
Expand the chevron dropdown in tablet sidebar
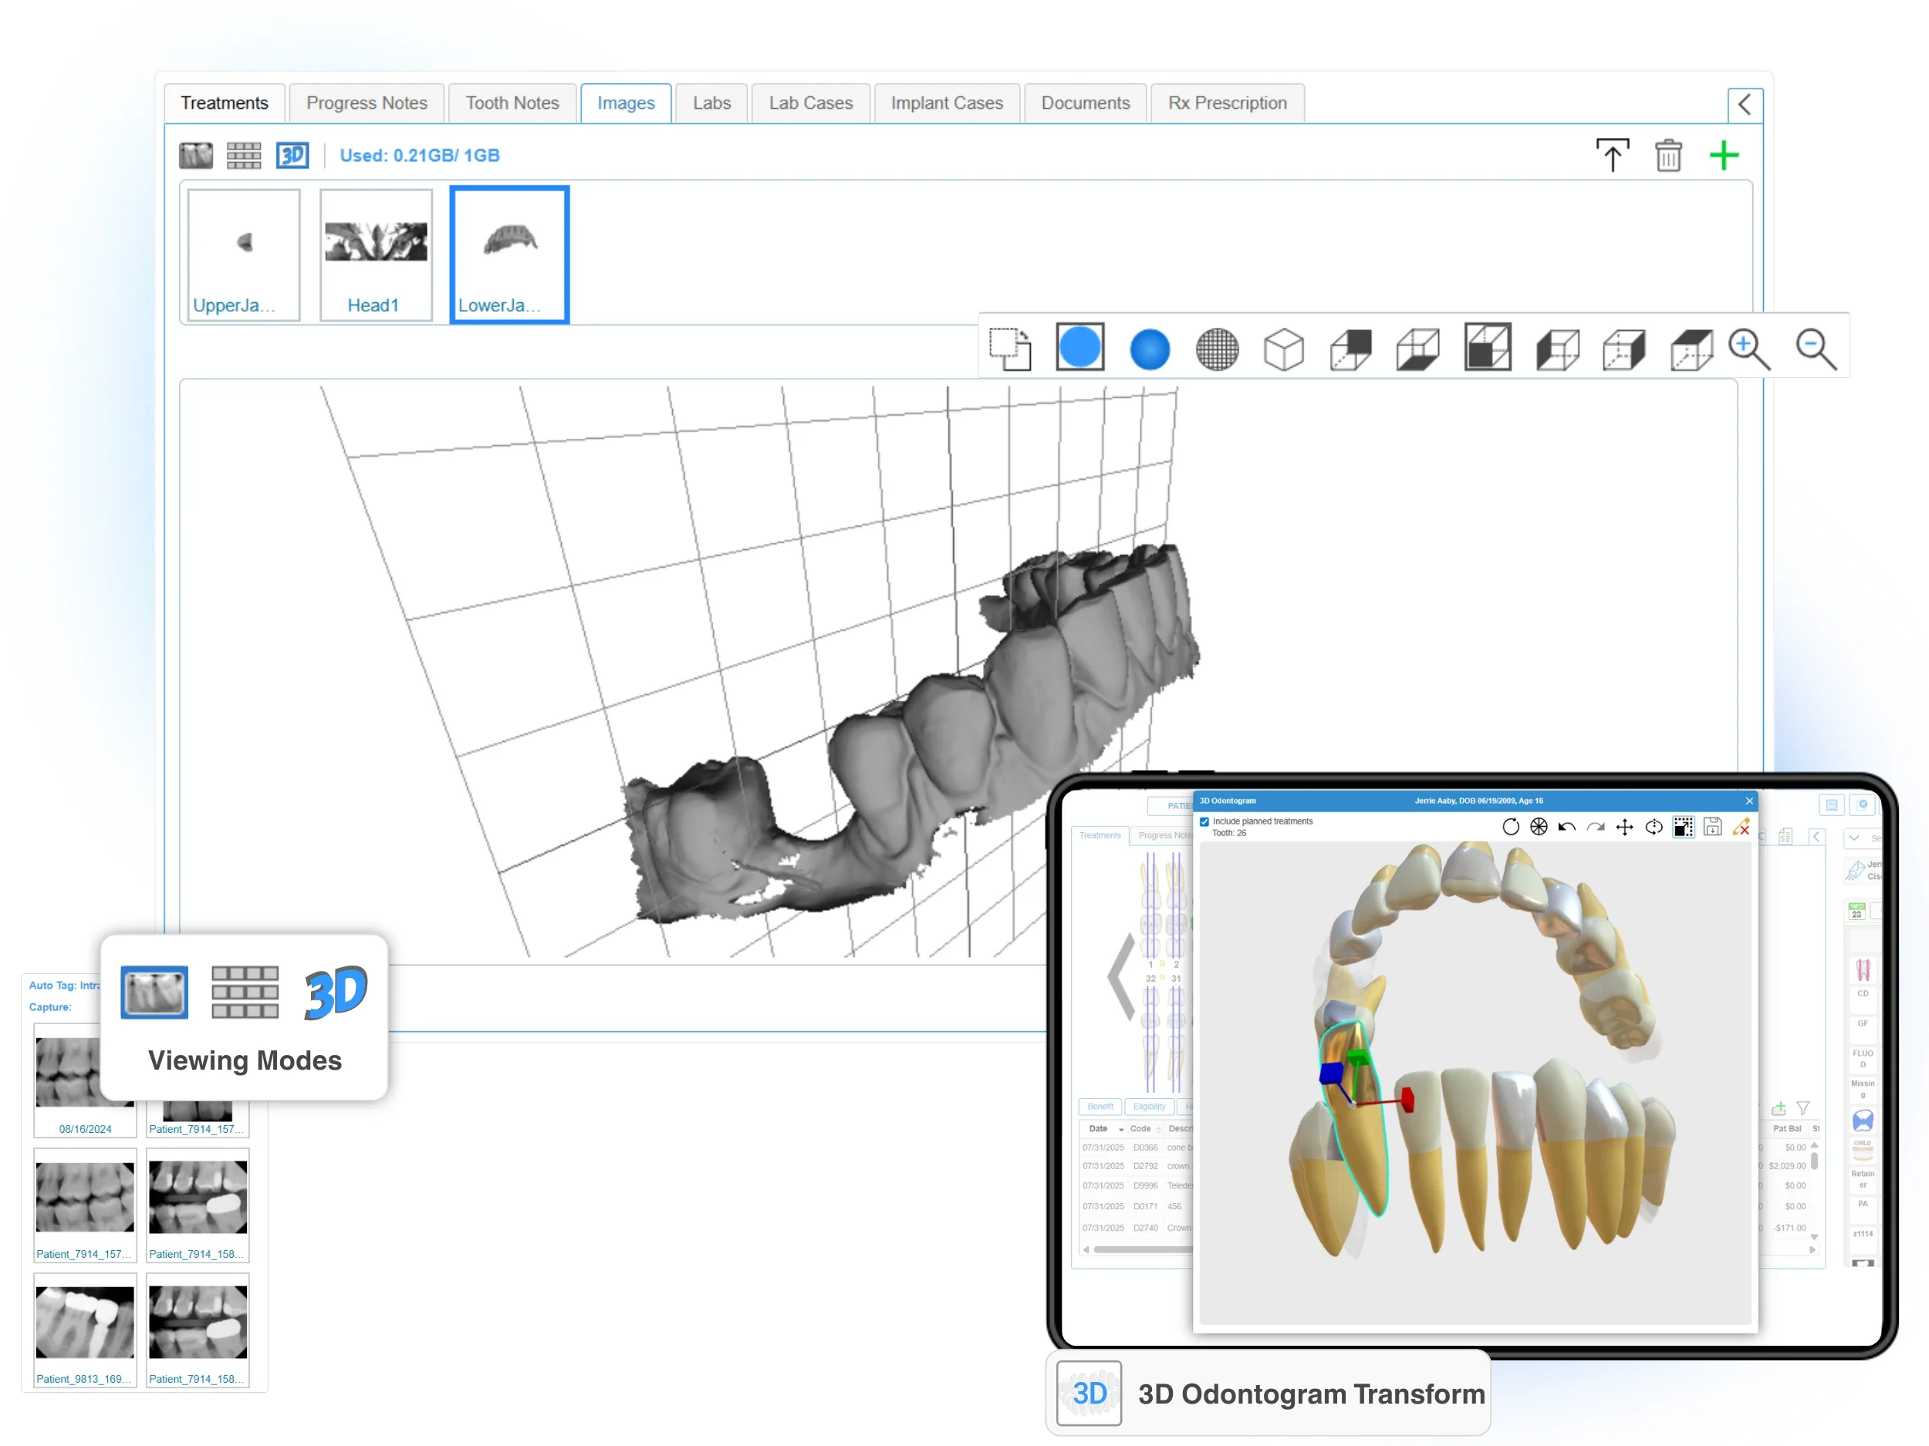[x=1854, y=838]
